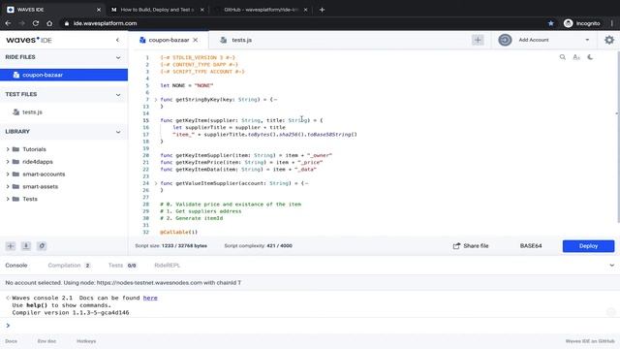620x349 pixels.
Task: Click the sidebar import/download icon
Action: click(26, 246)
